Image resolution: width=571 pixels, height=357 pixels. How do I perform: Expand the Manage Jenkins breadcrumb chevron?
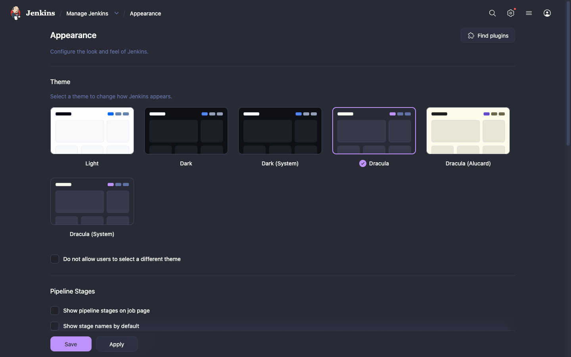(x=117, y=13)
